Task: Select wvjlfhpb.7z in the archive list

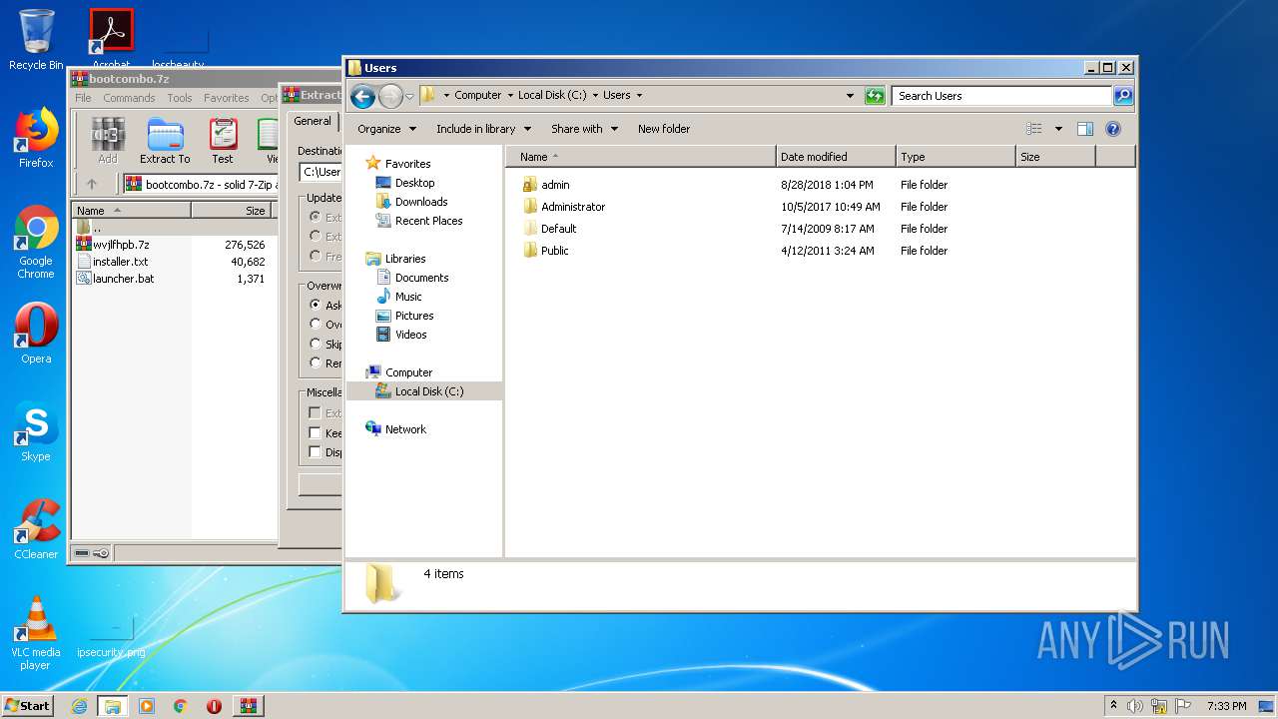Action: click(x=121, y=245)
